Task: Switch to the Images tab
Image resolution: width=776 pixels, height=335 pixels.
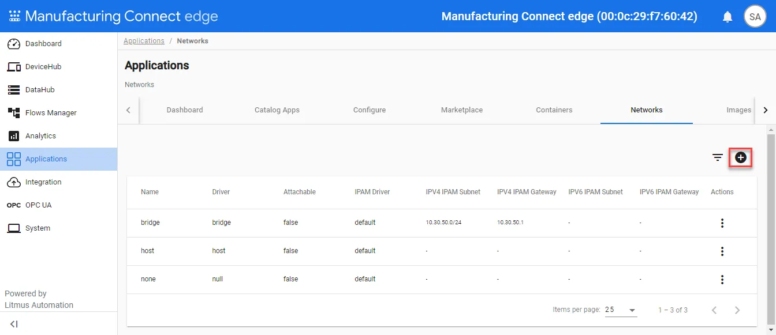Action: tap(738, 110)
